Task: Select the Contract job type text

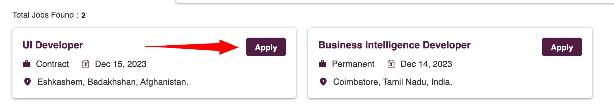Action: pos(52,64)
